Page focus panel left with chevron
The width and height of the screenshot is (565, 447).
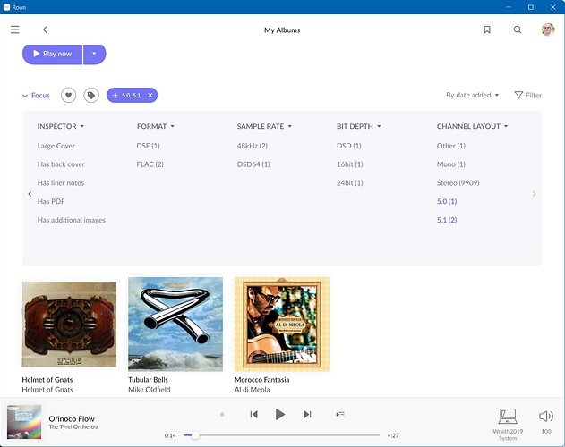(30, 194)
